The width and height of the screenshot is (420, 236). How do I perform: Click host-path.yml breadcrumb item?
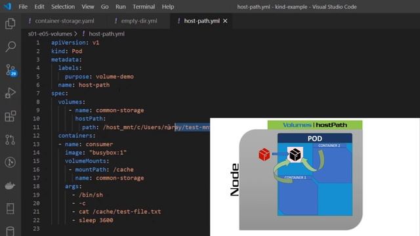[106, 34]
